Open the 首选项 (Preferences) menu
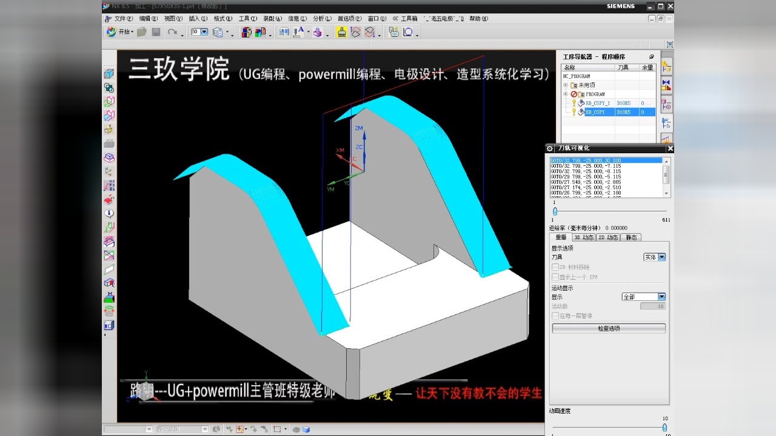Screen dimensions: 776x436 [x=350, y=18]
